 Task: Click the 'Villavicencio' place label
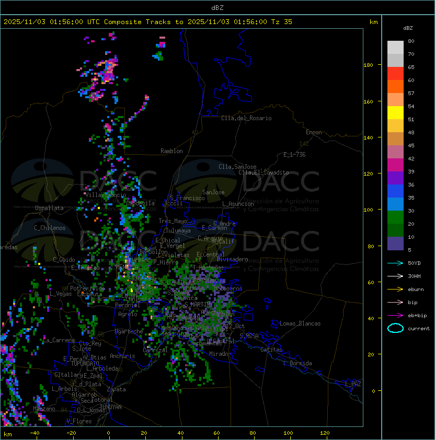pyautogui.click(x=106, y=195)
